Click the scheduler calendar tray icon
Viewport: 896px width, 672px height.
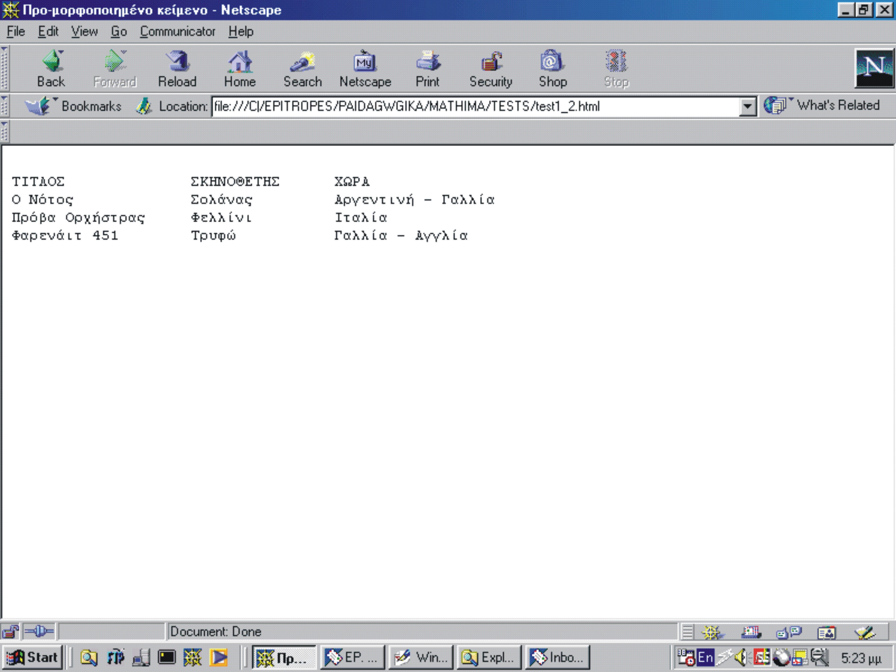[686, 657]
